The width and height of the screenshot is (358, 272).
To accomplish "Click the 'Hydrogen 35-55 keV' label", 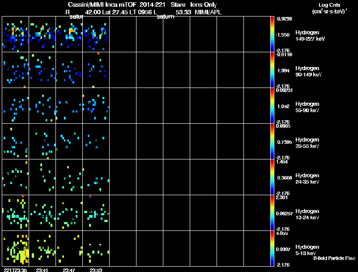I will [x=307, y=143].
